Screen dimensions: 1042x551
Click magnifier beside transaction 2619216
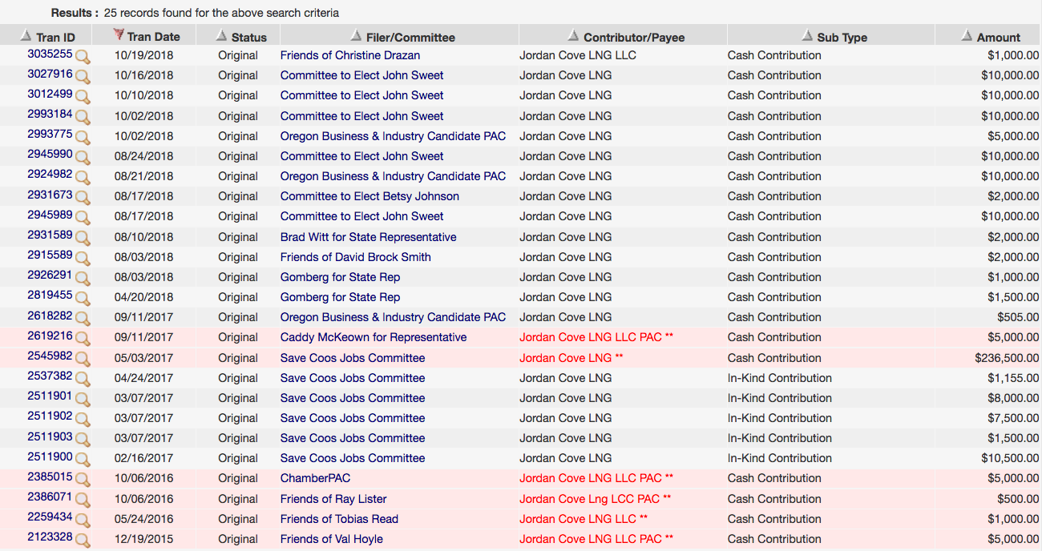pyautogui.click(x=83, y=339)
